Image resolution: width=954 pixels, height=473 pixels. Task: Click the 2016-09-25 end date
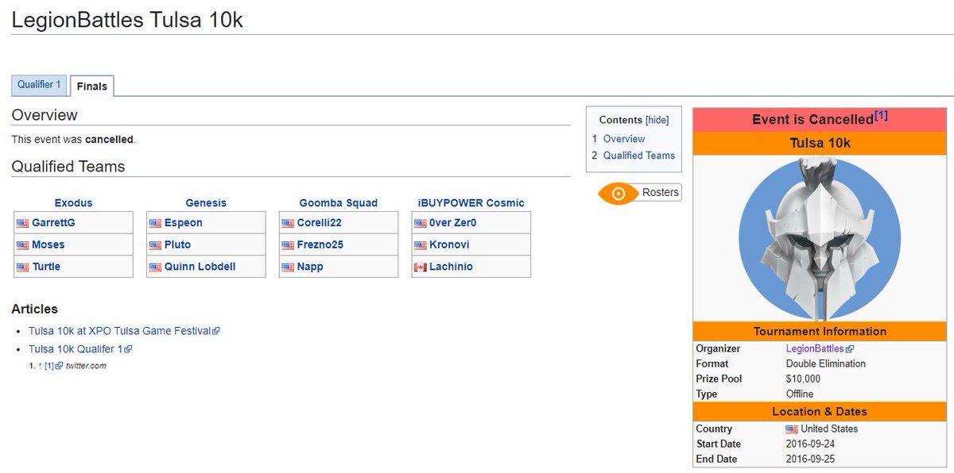810,459
